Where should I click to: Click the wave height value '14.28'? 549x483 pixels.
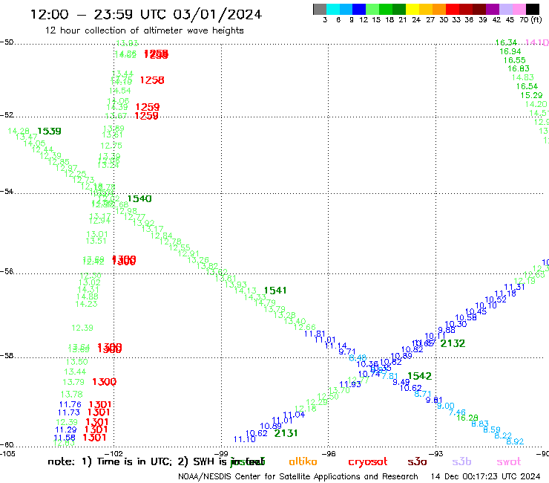click(x=19, y=132)
